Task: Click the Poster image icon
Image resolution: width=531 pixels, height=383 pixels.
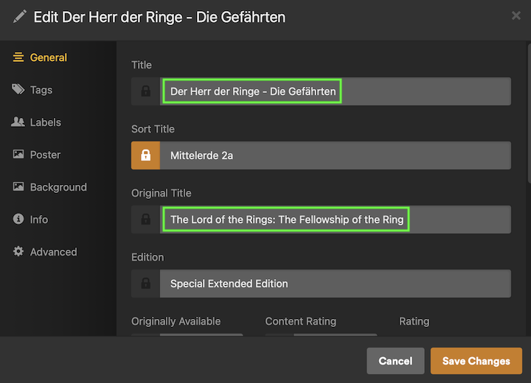Action: tap(18, 155)
